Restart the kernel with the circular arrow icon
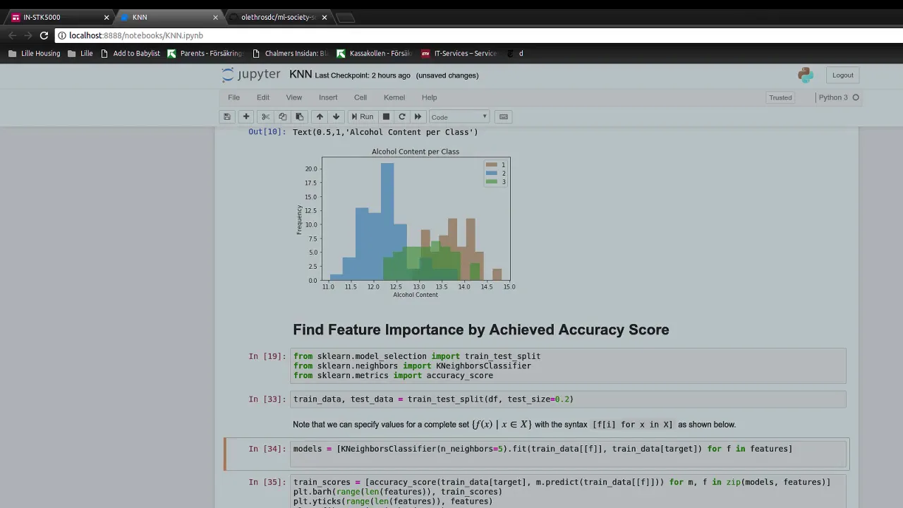 click(x=402, y=116)
